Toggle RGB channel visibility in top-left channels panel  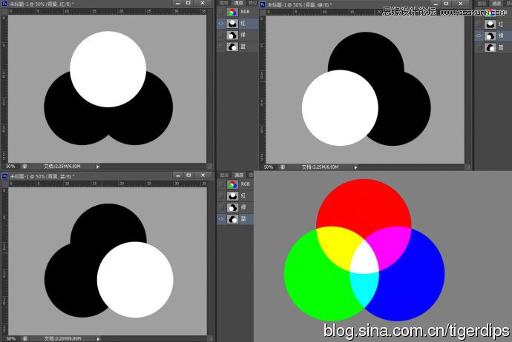(x=221, y=12)
